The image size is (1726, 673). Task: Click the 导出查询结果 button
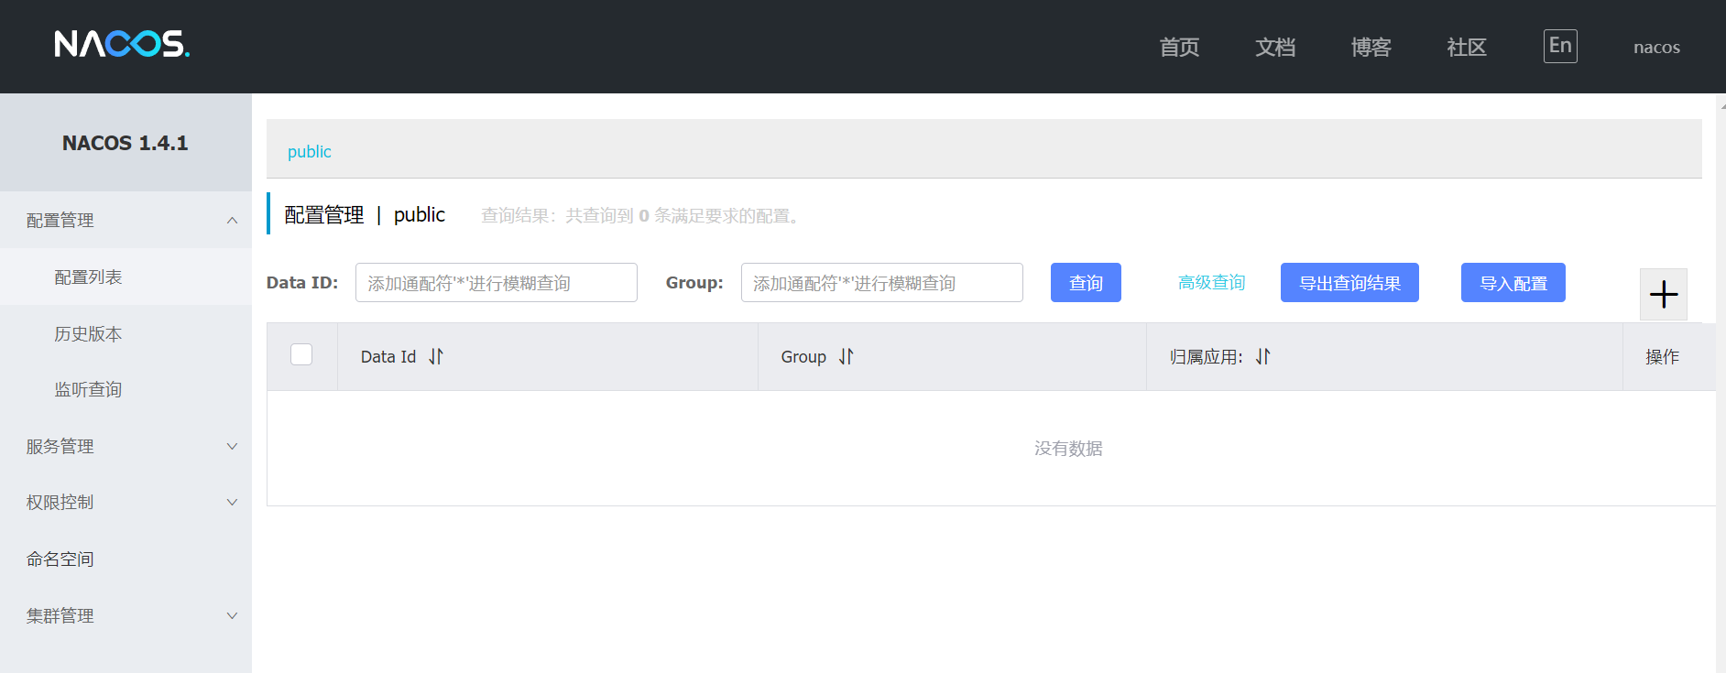pyautogui.click(x=1349, y=282)
